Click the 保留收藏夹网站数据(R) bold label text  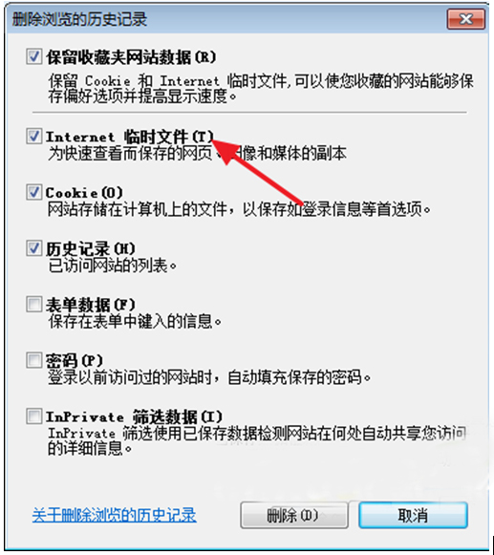(x=131, y=57)
